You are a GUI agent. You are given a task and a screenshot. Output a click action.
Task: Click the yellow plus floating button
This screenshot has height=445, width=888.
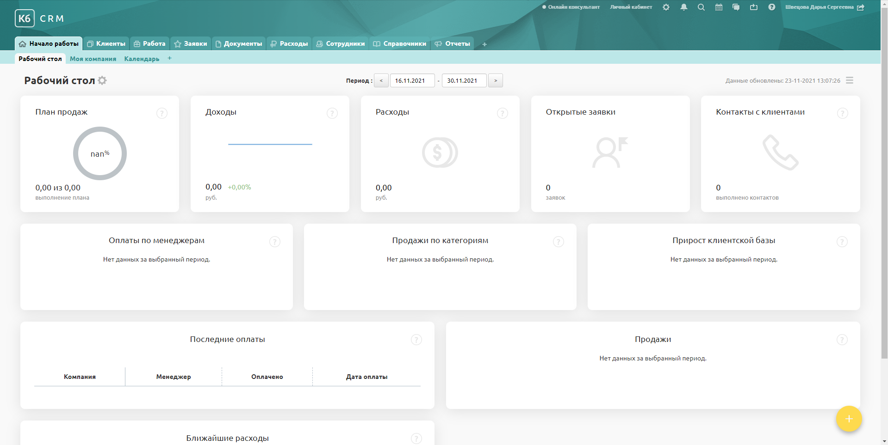(849, 419)
